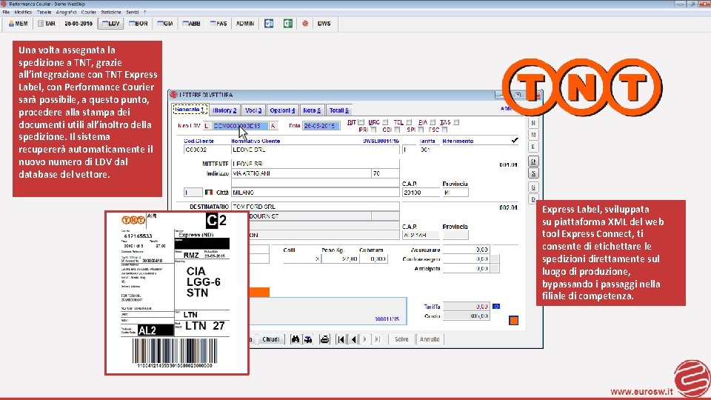This screenshot has width=711, height=400.
Task: Click the Peso Kg. field 27,00
Action: coord(340,259)
